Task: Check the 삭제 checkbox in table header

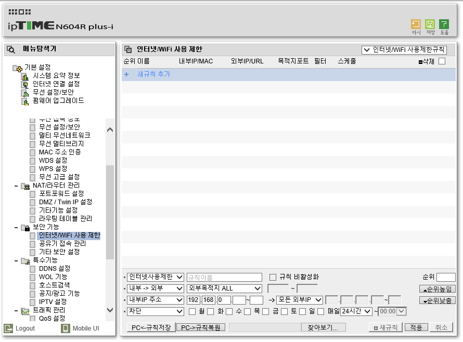Action: point(442,61)
